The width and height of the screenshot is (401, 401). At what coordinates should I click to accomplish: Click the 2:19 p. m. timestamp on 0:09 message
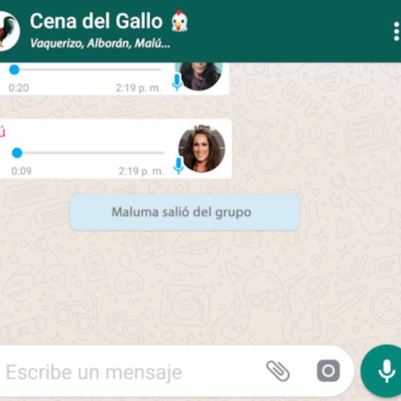coord(141,171)
